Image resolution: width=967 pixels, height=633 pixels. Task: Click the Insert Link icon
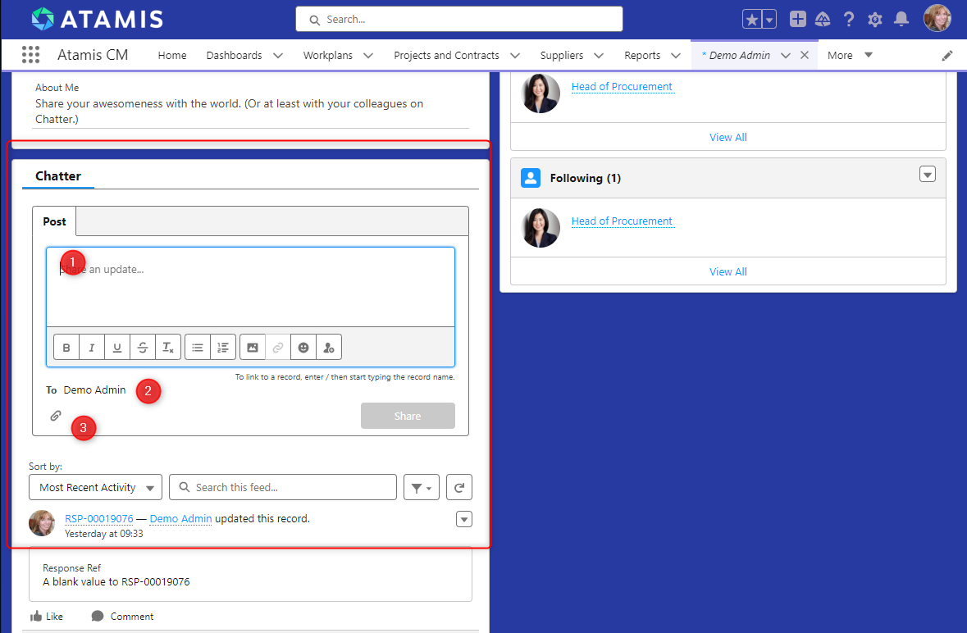[x=277, y=348]
